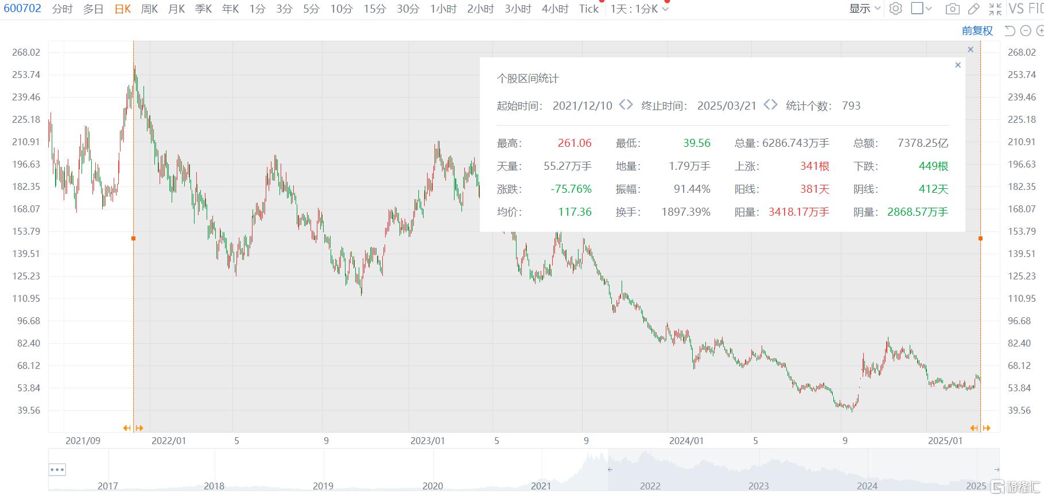Activate the pencil drawing tool

pos(974,9)
